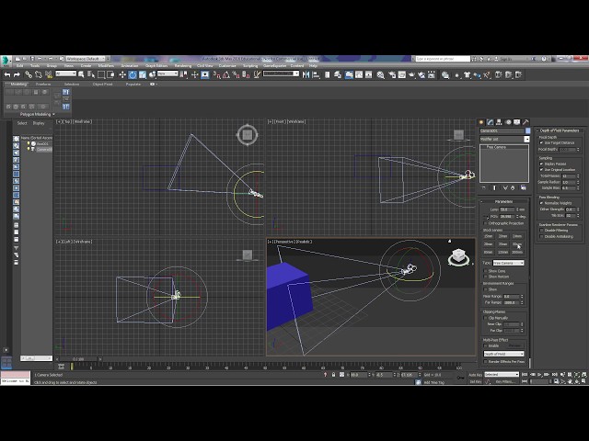Open the Create command panel tab
This screenshot has height=441, width=589.
click(x=481, y=122)
